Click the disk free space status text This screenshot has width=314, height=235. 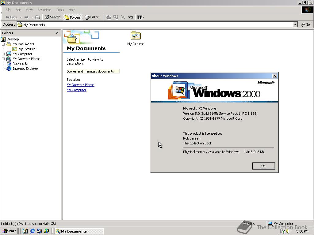coord(28,224)
